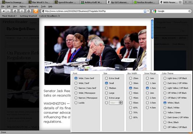This screenshot has height=134, width=193.
Task: Bookmark page with the star icon
Action: (145, 11)
